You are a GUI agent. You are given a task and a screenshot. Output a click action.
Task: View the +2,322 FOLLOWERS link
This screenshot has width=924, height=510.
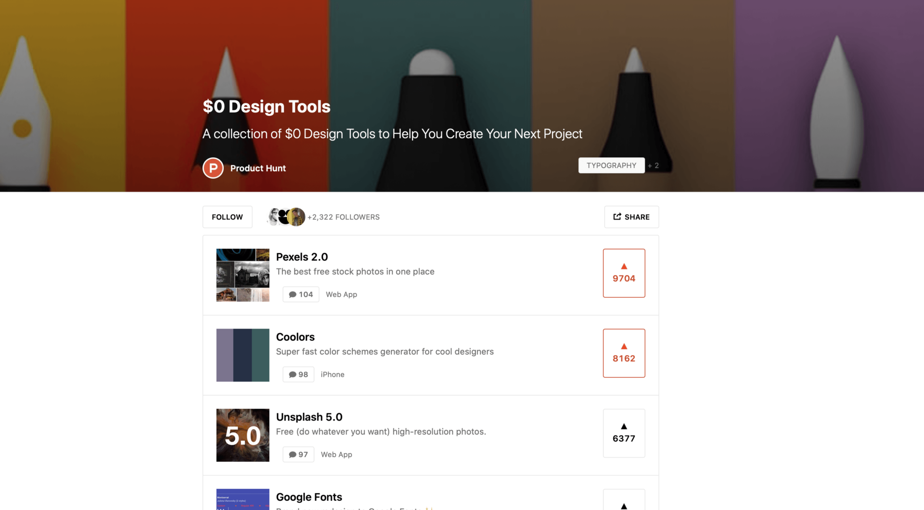pyautogui.click(x=343, y=217)
